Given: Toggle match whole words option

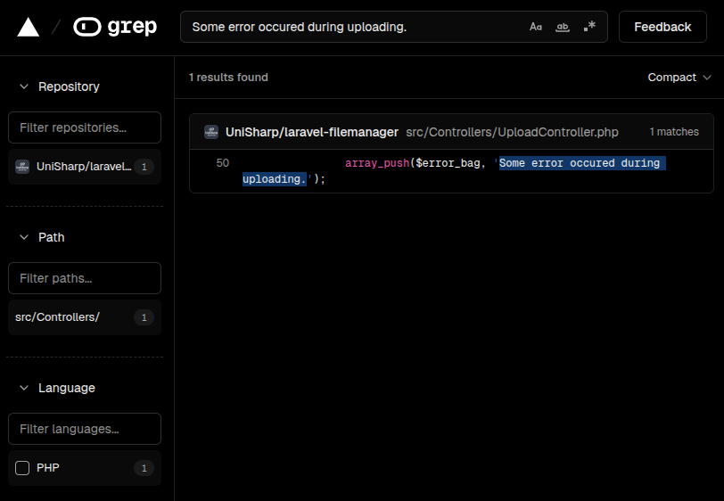Looking at the screenshot, I should [562, 28].
